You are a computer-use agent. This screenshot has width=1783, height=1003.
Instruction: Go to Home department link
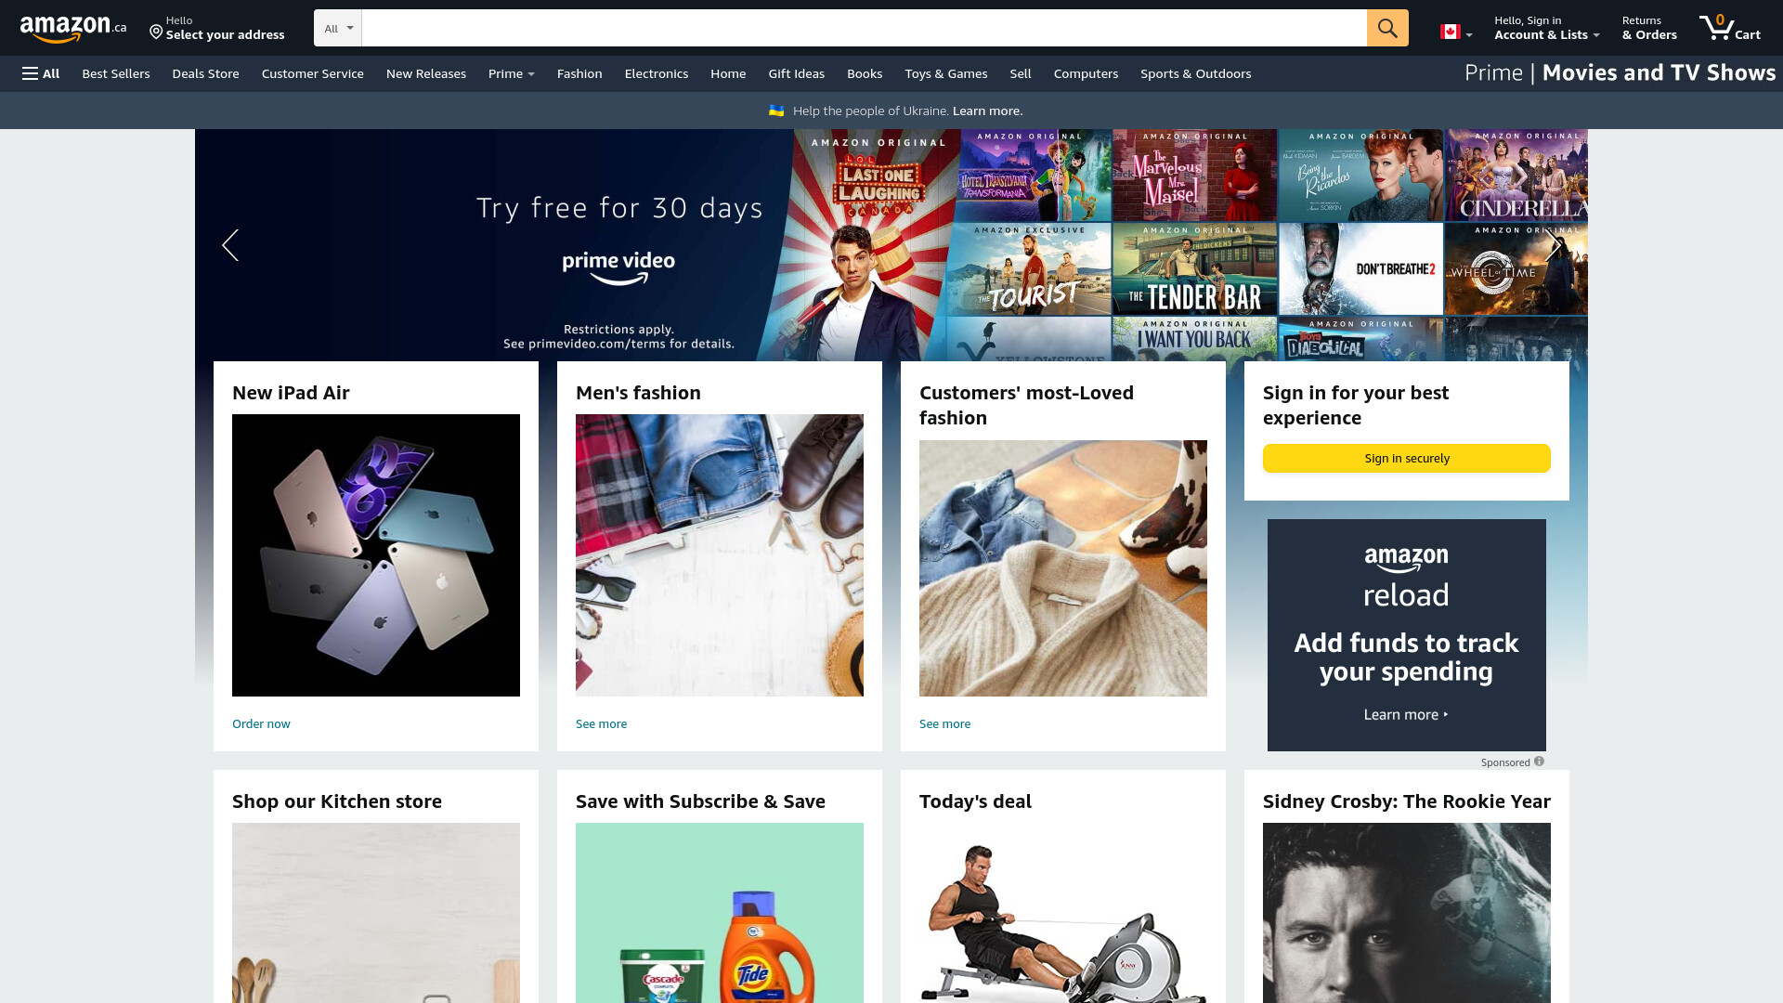728,73
